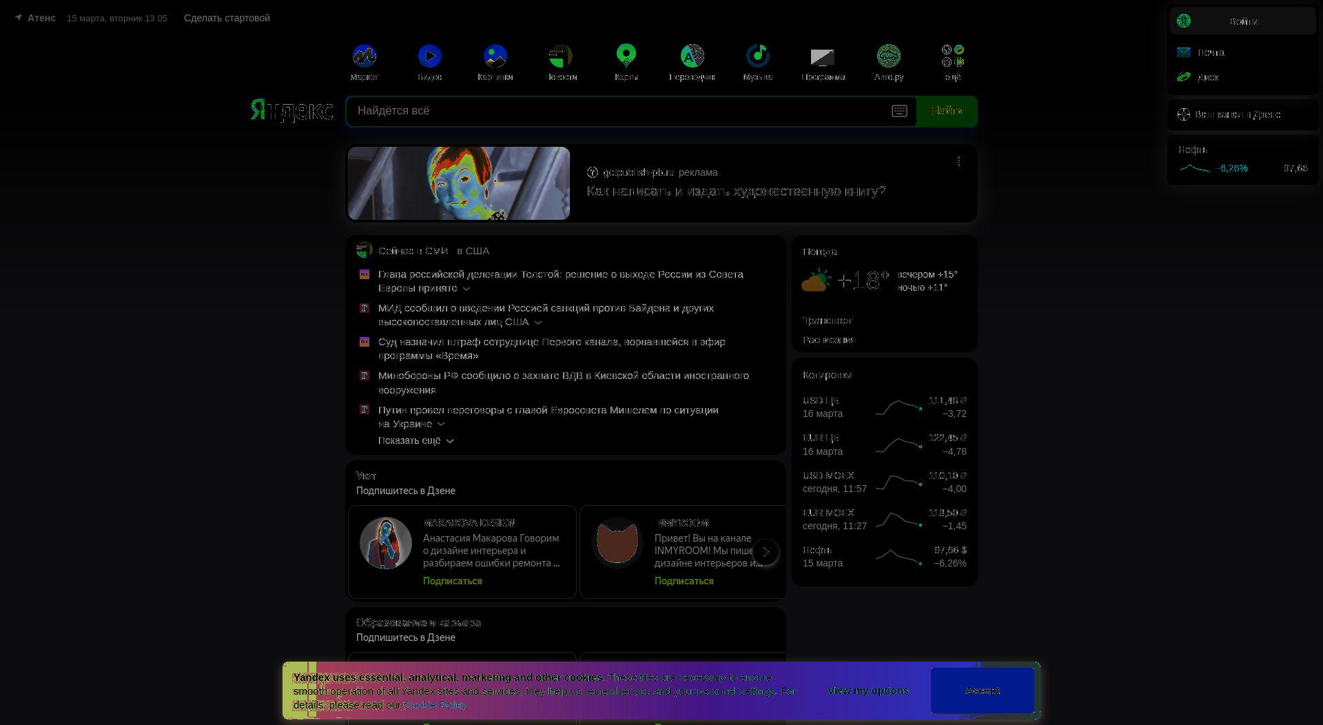Expand the Путин negotiations story chevron

441,425
